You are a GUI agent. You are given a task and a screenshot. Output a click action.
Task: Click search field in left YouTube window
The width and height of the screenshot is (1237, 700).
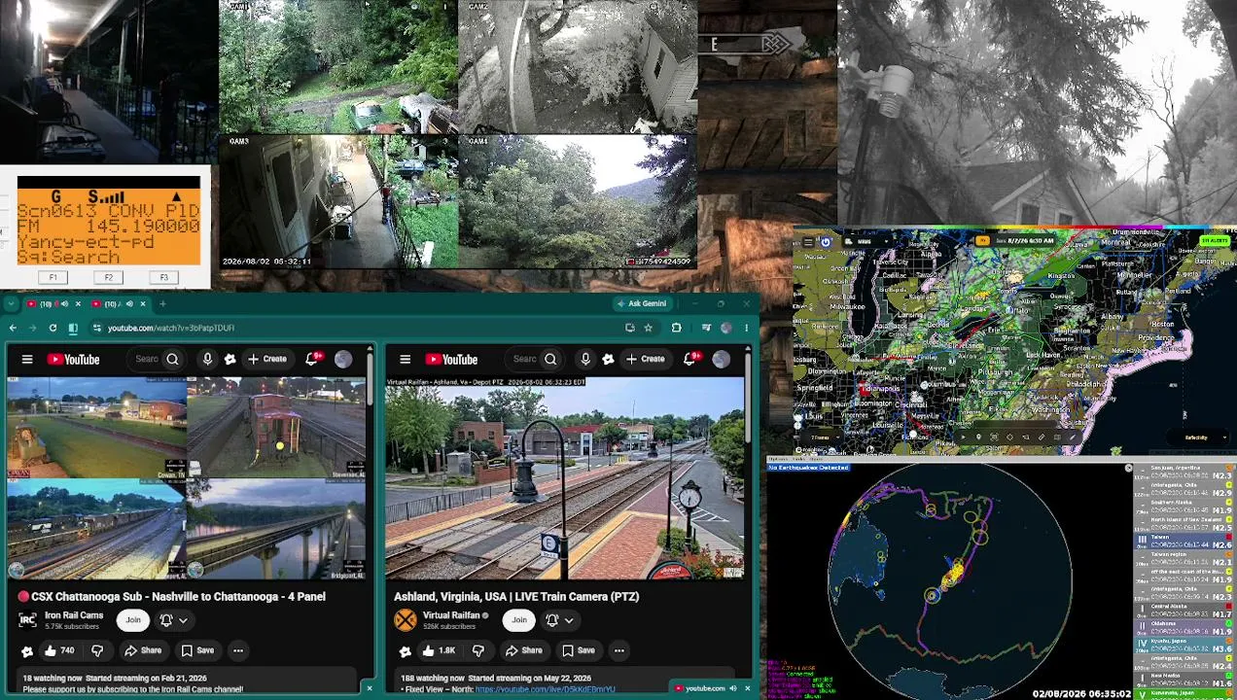click(x=147, y=360)
